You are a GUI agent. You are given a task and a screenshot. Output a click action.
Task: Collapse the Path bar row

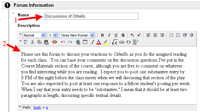[x=20, y=106]
